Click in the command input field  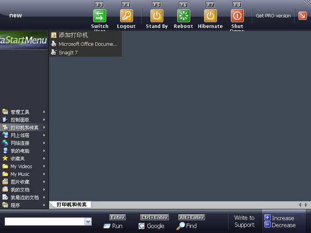click(45, 222)
